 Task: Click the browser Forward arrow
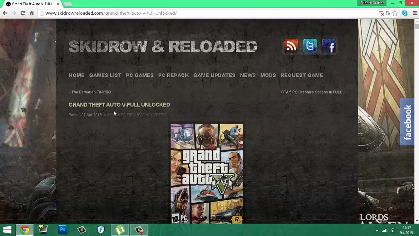pyautogui.click(x=14, y=13)
